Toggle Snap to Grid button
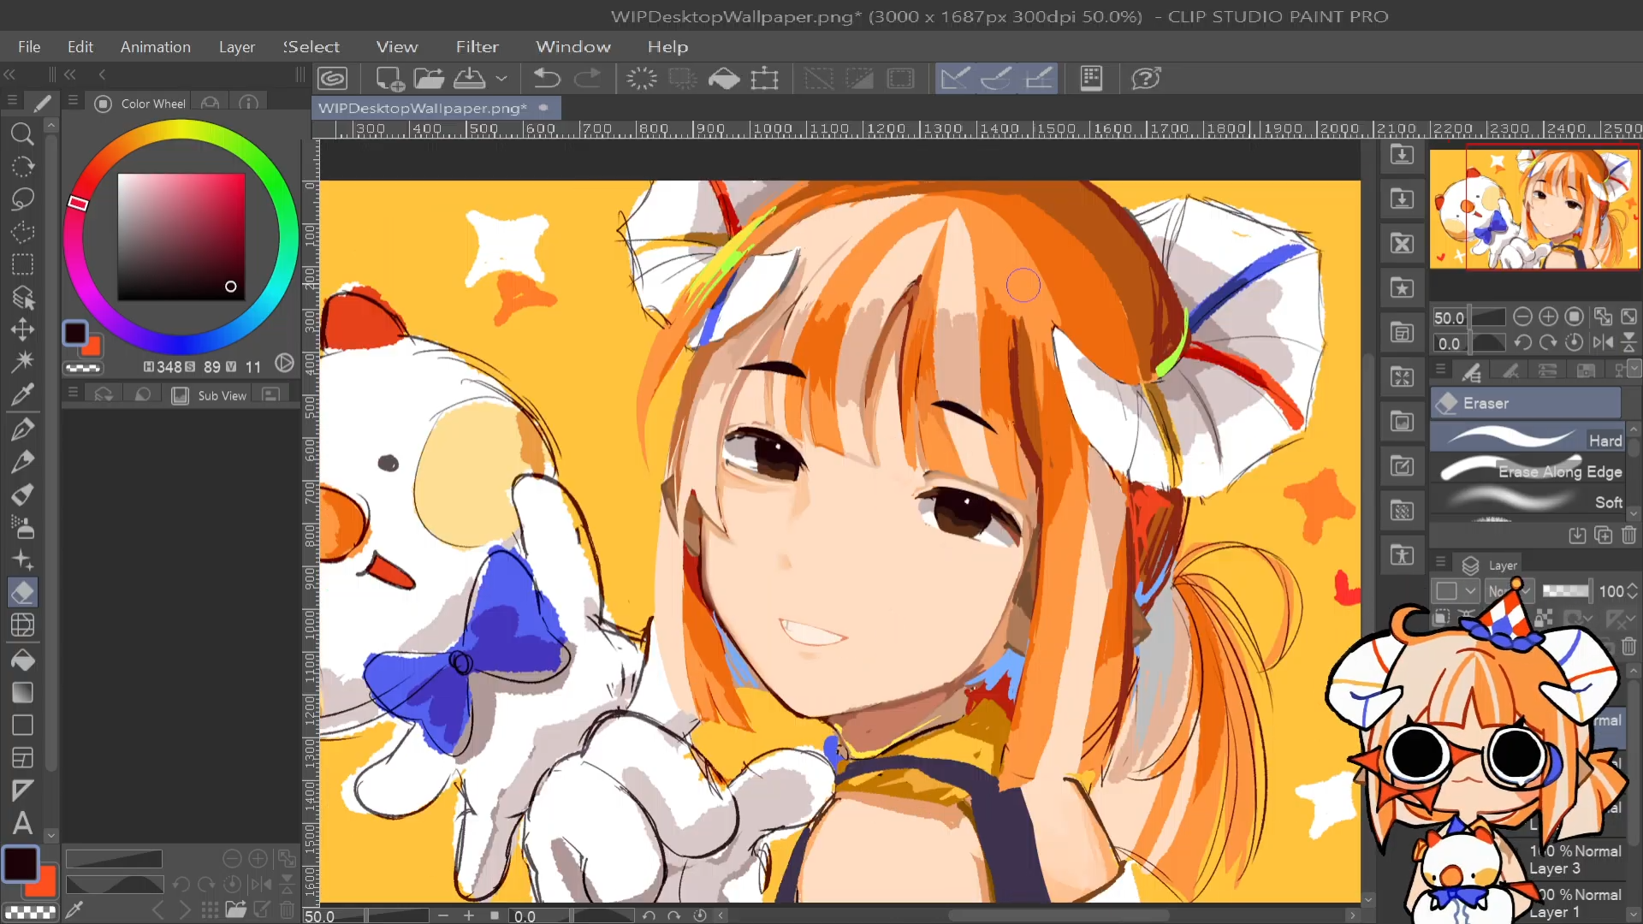The image size is (1643, 924). click(x=1038, y=79)
